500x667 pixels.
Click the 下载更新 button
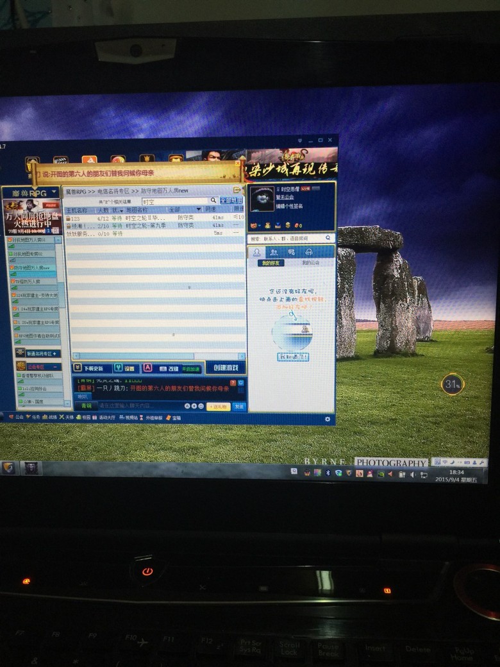click(89, 368)
